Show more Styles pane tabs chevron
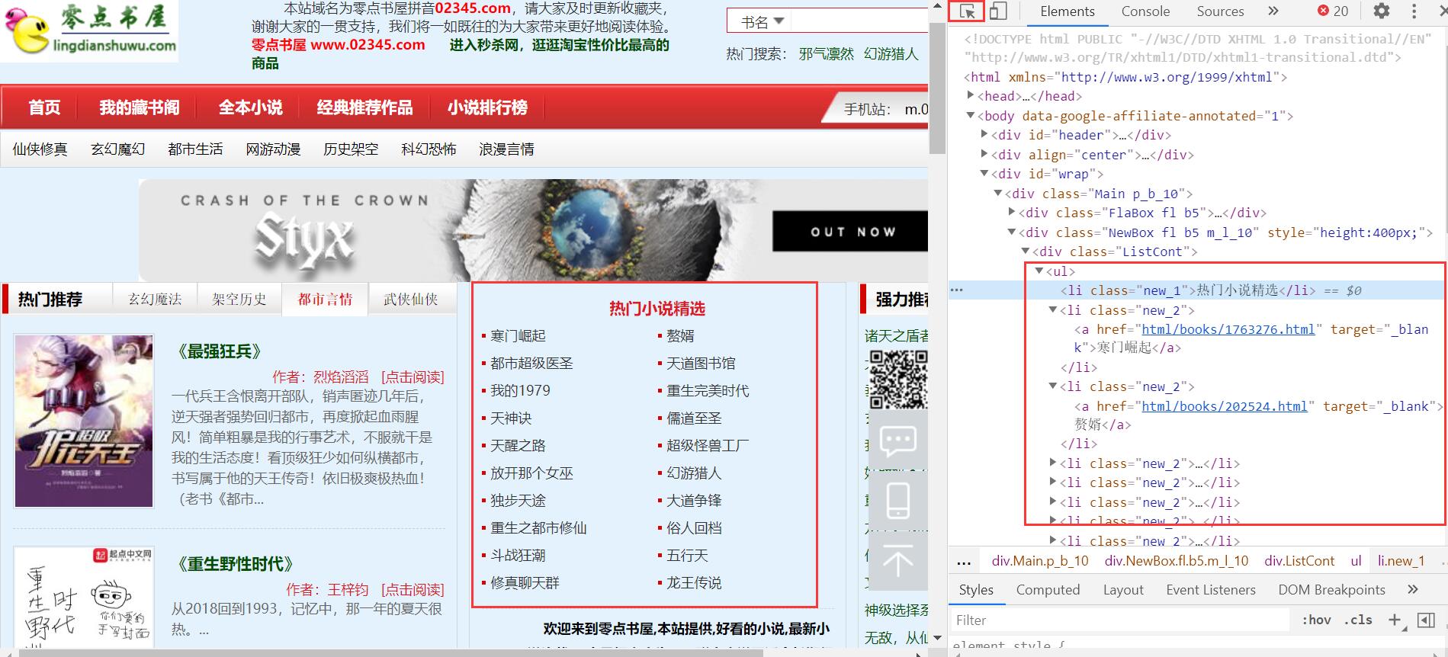Viewport: 1448px width, 657px height. pyautogui.click(x=1413, y=589)
